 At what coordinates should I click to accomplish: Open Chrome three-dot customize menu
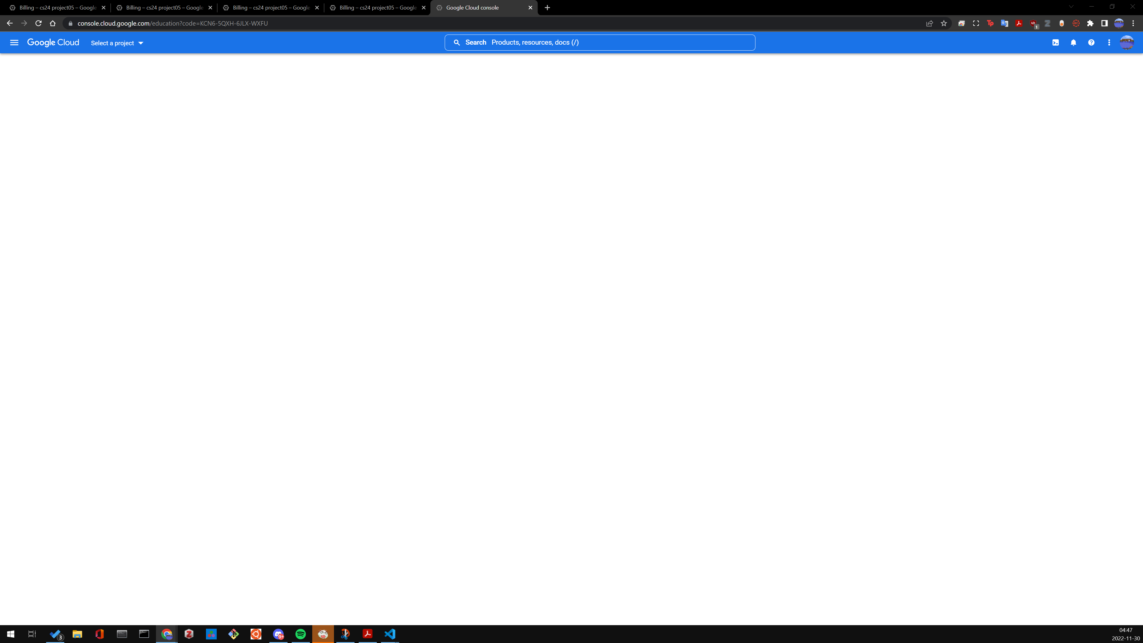tap(1133, 24)
